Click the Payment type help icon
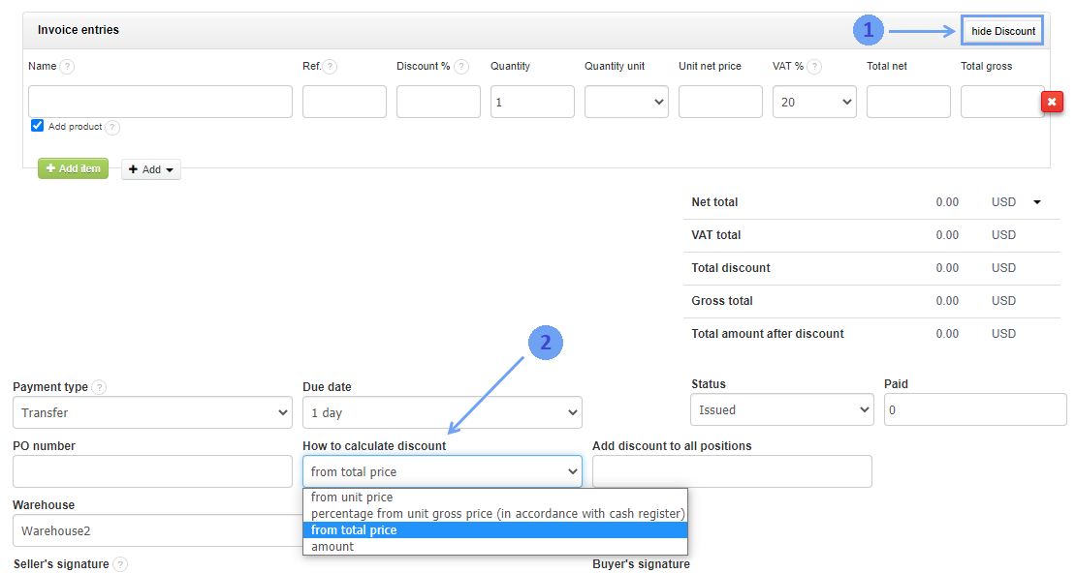This screenshot has height=573, width=1076. click(99, 387)
